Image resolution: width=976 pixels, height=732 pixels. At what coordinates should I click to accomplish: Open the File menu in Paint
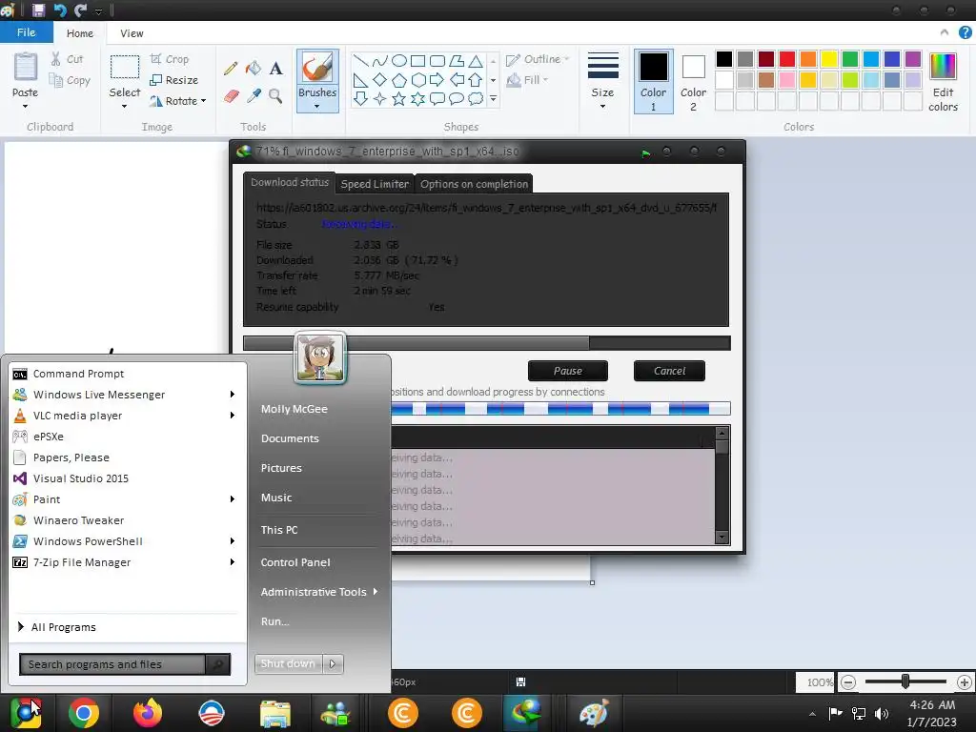point(26,32)
